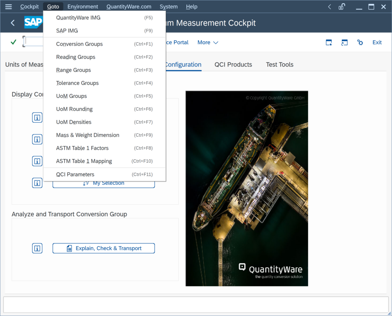392x316 pixels.
Task: Close the open Goto menu
Action: [53, 7]
